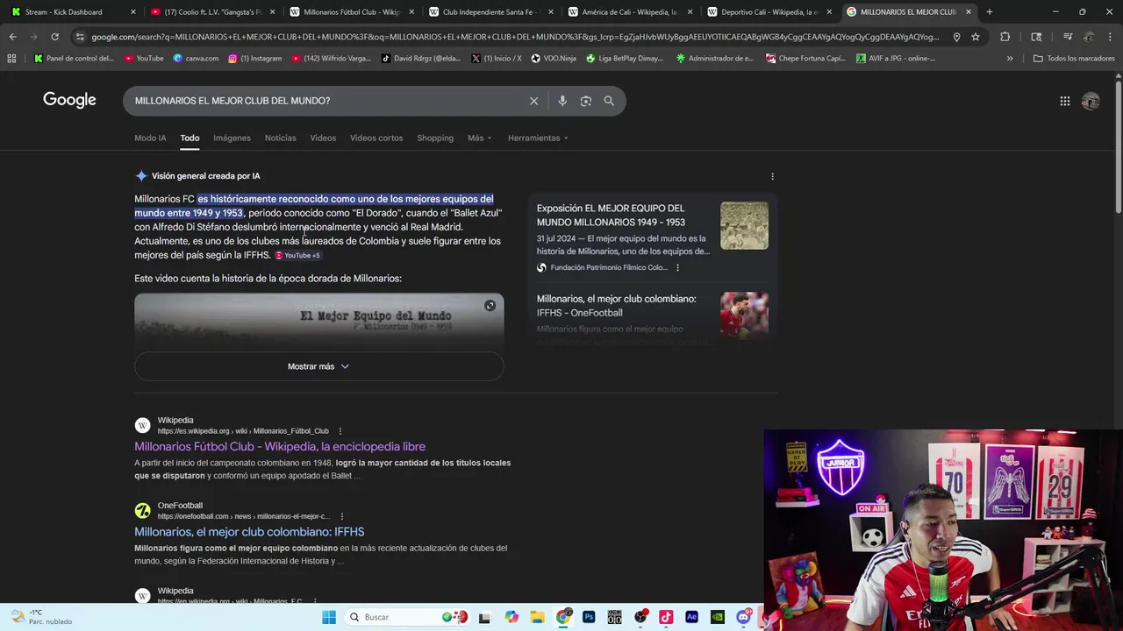The width and height of the screenshot is (1123, 631).
Task: Open weather widget showing Parc. nublado
Action: coord(39,617)
